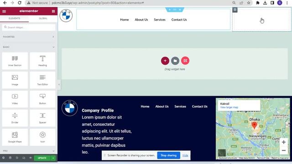Open History from bottom bar
Viewport: 292px width, 164px height.
point(17,158)
